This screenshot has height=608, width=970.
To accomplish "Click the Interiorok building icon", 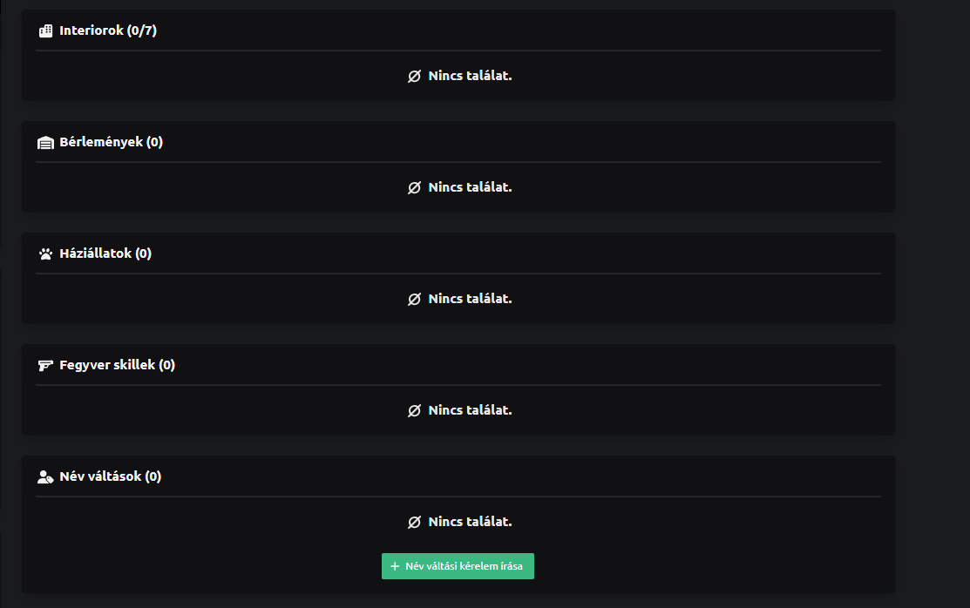I will click(x=46, y=31).
